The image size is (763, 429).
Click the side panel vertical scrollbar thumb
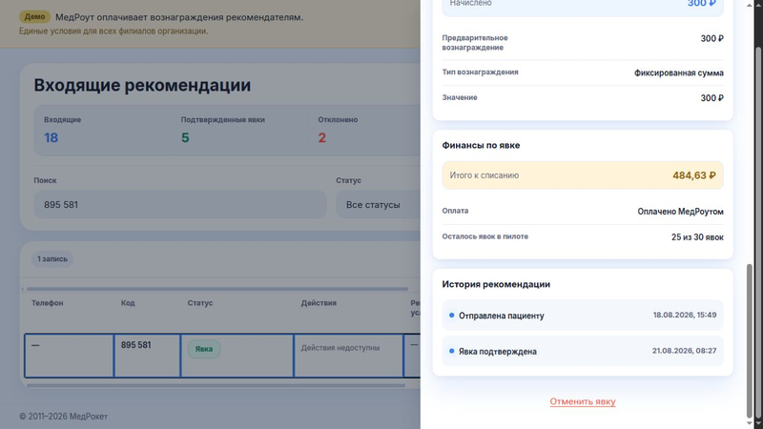pos(750,340)
